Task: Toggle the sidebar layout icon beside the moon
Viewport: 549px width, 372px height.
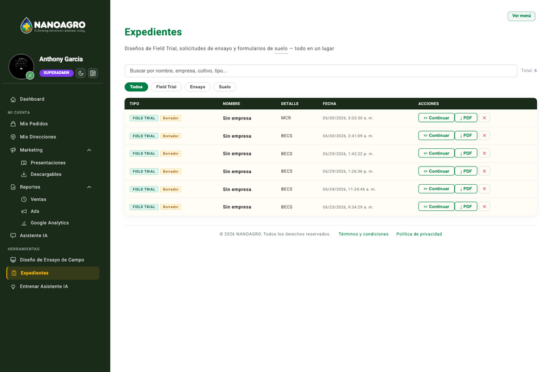Action: click(x=93, y=73)
